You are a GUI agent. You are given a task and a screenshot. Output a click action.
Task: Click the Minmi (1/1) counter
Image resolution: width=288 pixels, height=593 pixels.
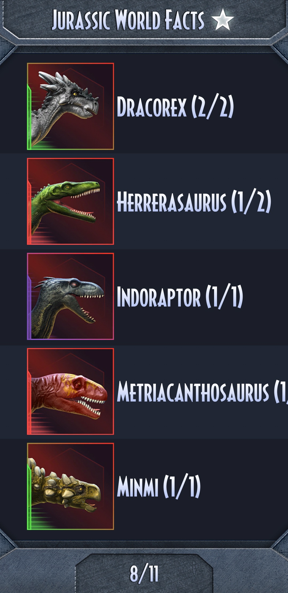(x=182, y=486)
